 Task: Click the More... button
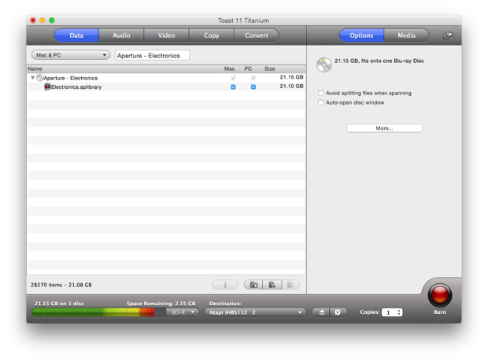point(384,128)
